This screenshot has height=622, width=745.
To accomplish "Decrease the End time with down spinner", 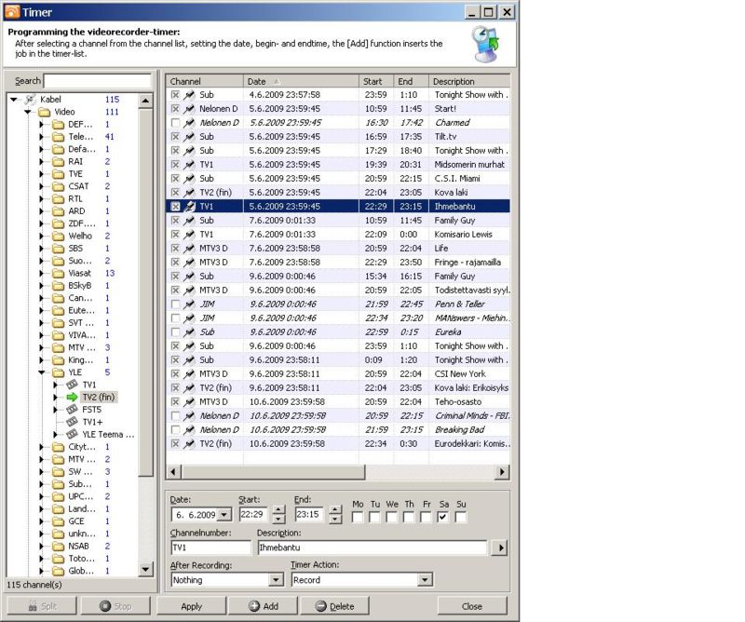I will [x=335, y=519].
